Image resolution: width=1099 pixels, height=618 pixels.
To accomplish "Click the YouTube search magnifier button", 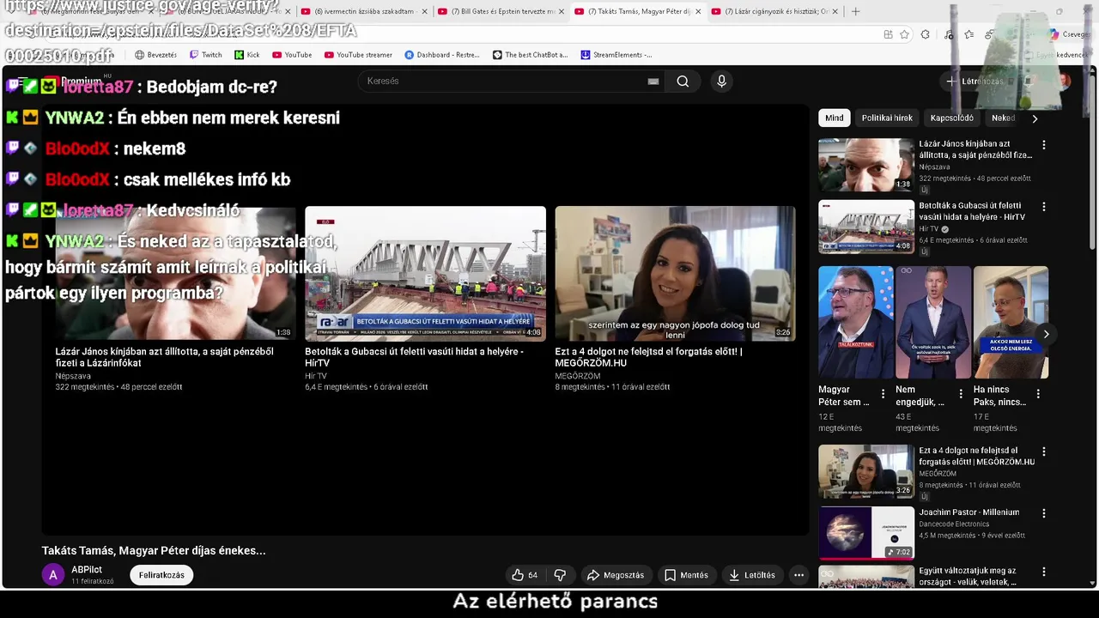I will click(x=683, y=82).
